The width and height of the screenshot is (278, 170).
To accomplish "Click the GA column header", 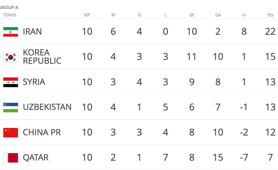I will [x=218, y=15].
